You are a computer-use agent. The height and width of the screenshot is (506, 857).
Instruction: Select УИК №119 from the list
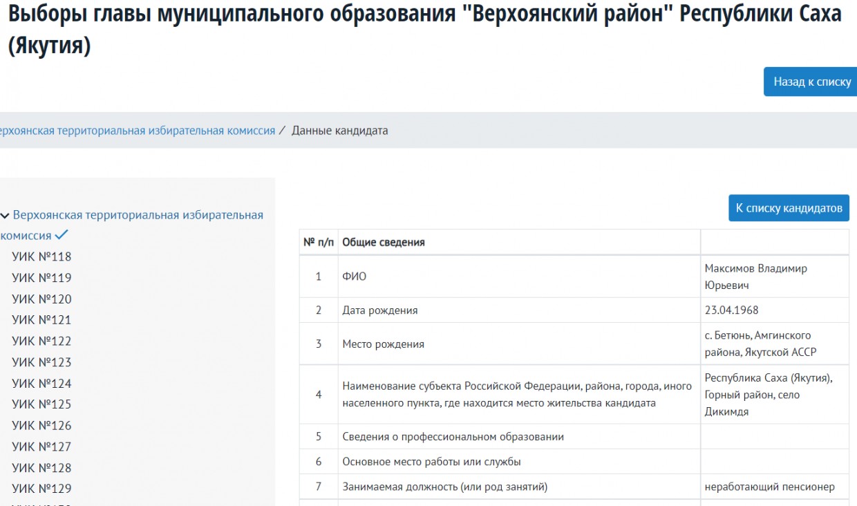click(x=41, y=278)
